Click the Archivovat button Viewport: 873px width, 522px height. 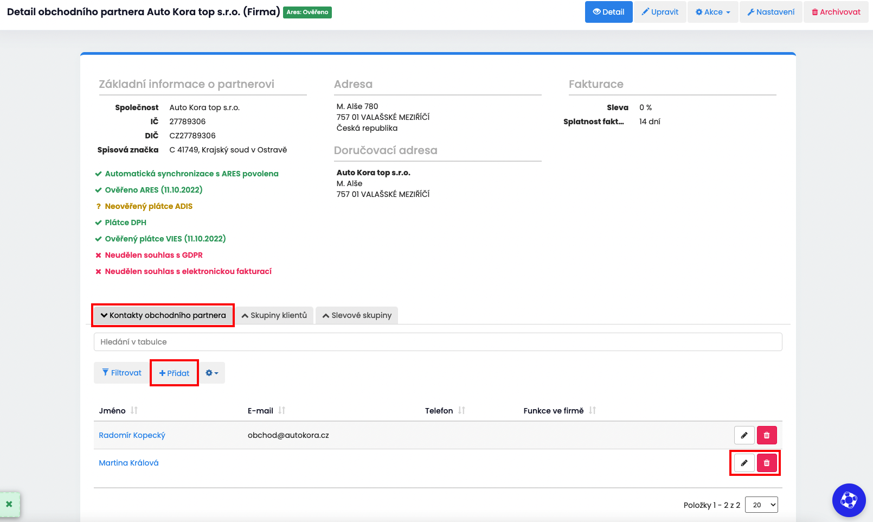[x=836, y=12]
